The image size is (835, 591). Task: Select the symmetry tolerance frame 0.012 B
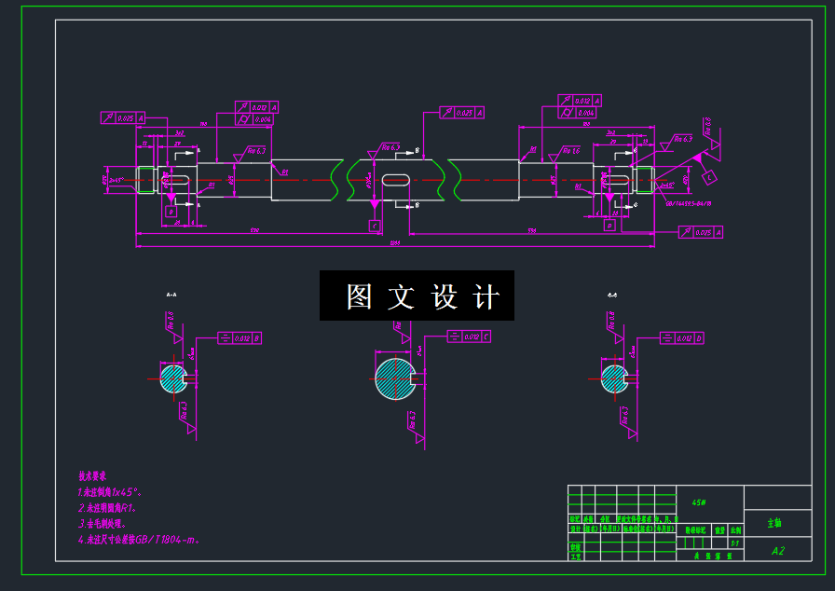coord(240,338)
